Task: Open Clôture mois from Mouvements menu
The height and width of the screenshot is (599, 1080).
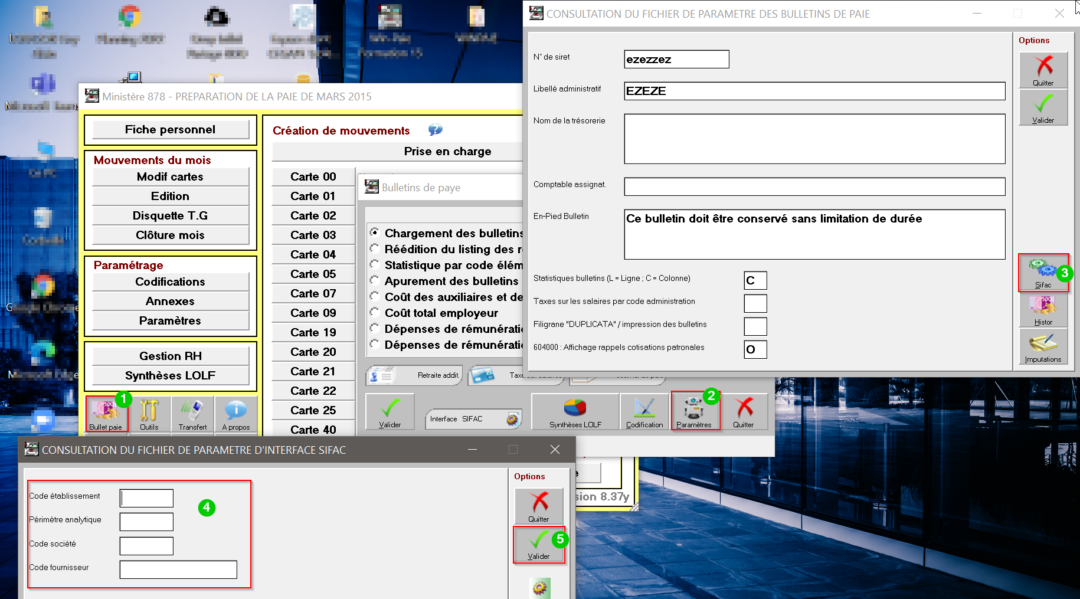Action: 171,235
